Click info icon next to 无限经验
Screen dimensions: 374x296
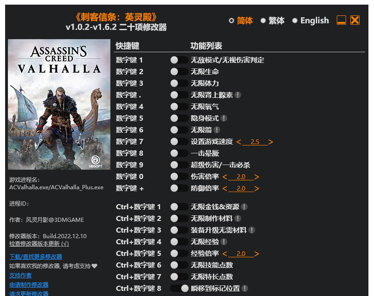click(224, 242)
